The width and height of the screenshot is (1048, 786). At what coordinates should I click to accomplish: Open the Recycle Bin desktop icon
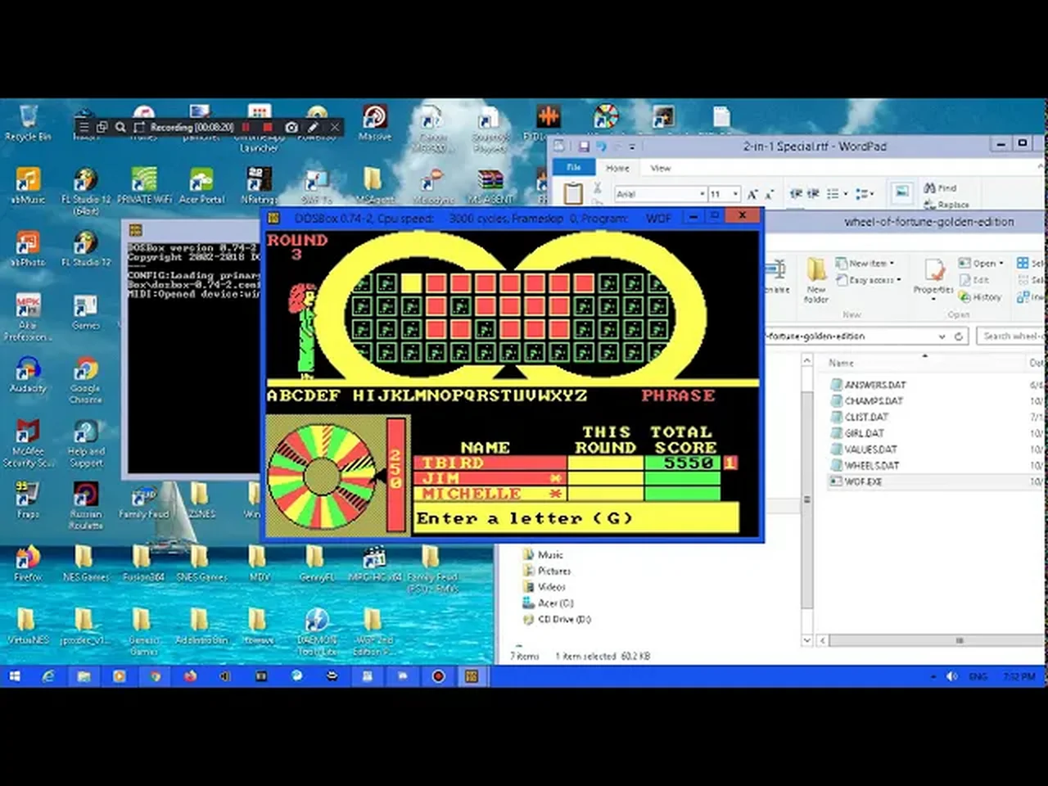point(28,123)
